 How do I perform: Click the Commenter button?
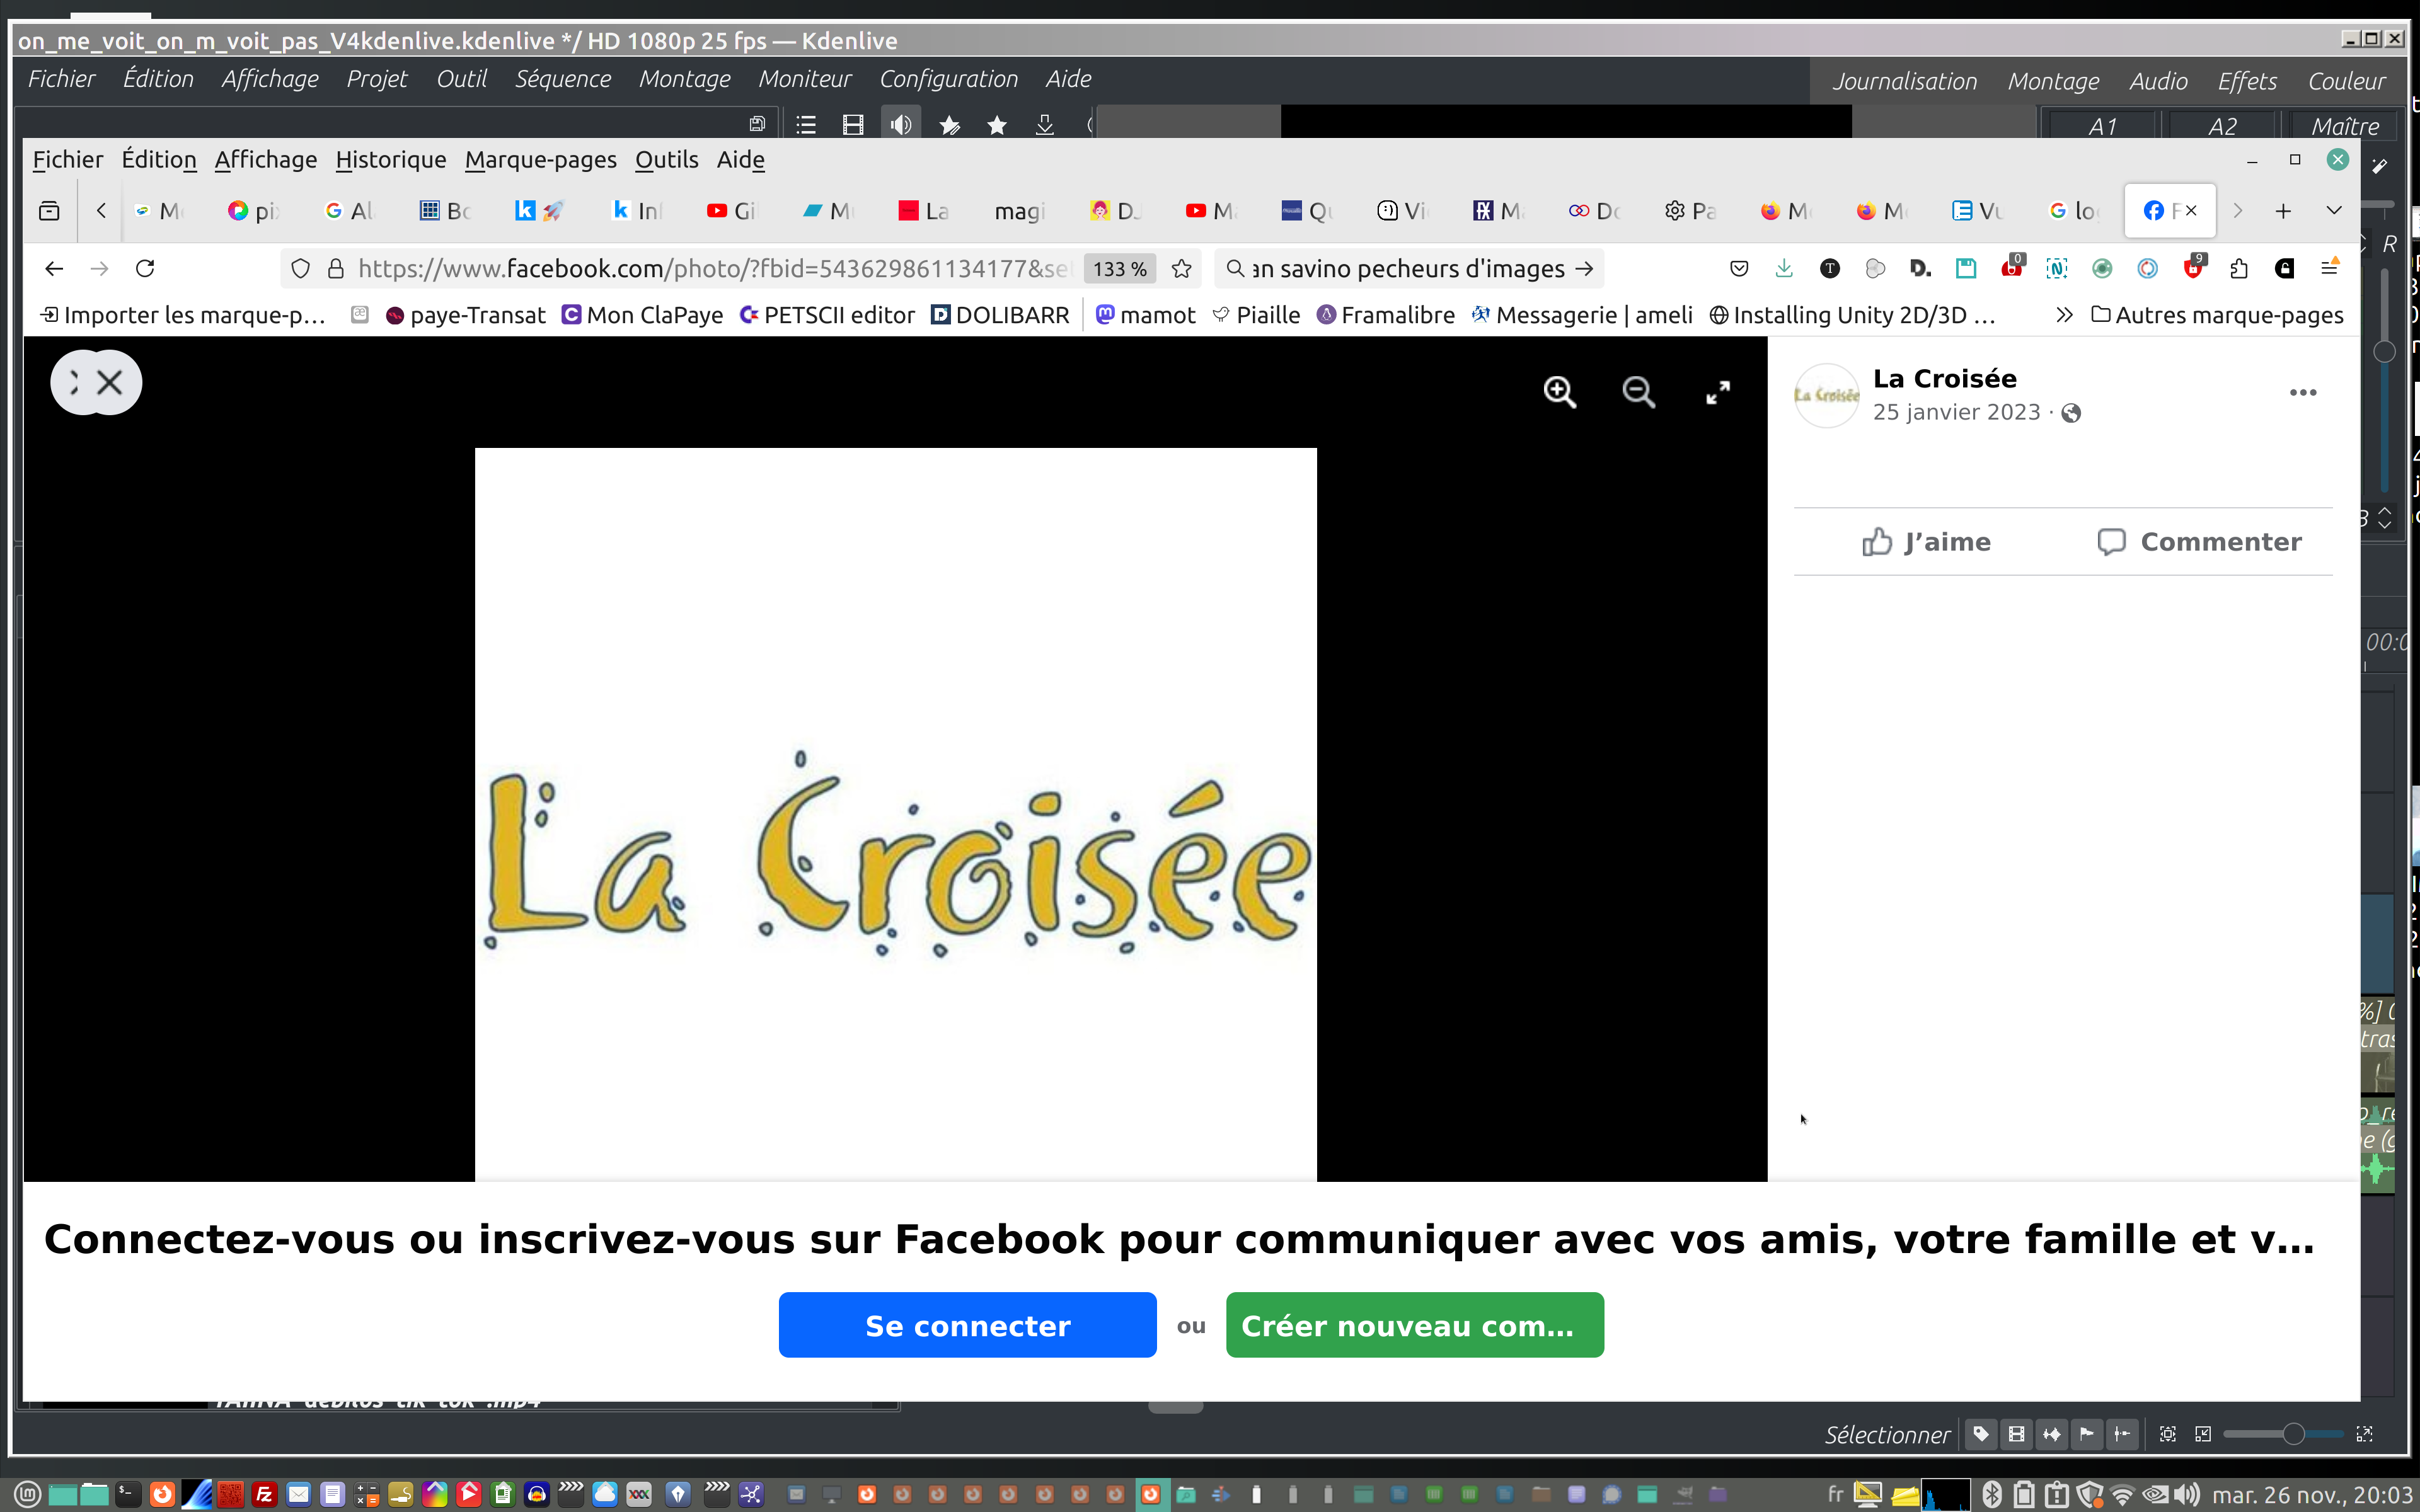[x=2199, y=541]
